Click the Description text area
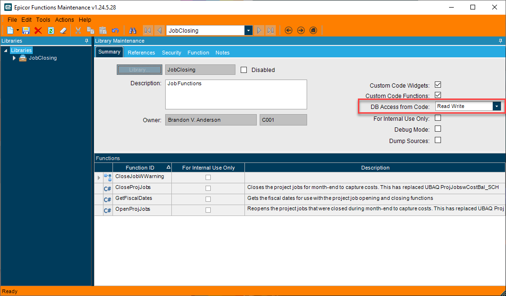The width and height of the screenshot is (506, 296). (x=236, y=94)
